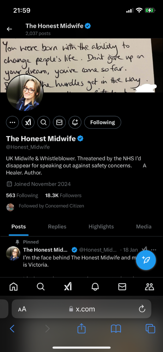View the 18.3K Followers list

(x=63, y=195)
